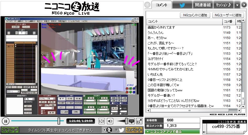This screenshot has width=248, height=135.
Task: Select the ON radio in model panel
Action: pyautogui.click(x=42, y=111)
